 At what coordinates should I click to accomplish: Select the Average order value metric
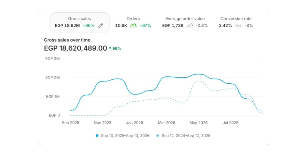tap(185, 22)
